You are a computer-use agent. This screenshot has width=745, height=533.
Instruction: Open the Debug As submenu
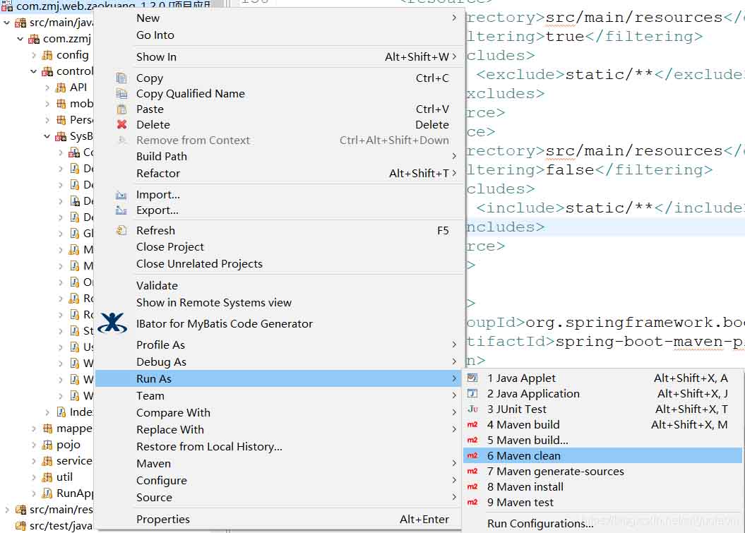point(161,362)
